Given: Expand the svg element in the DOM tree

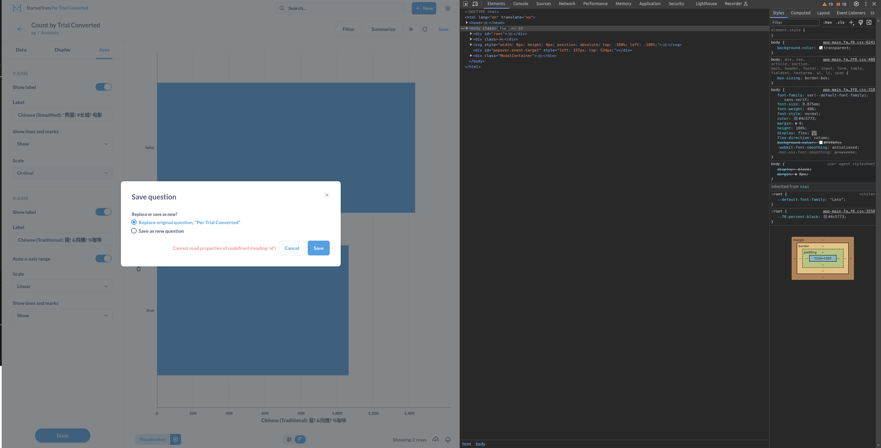Looking at the screenshot, I should [471, 45].
